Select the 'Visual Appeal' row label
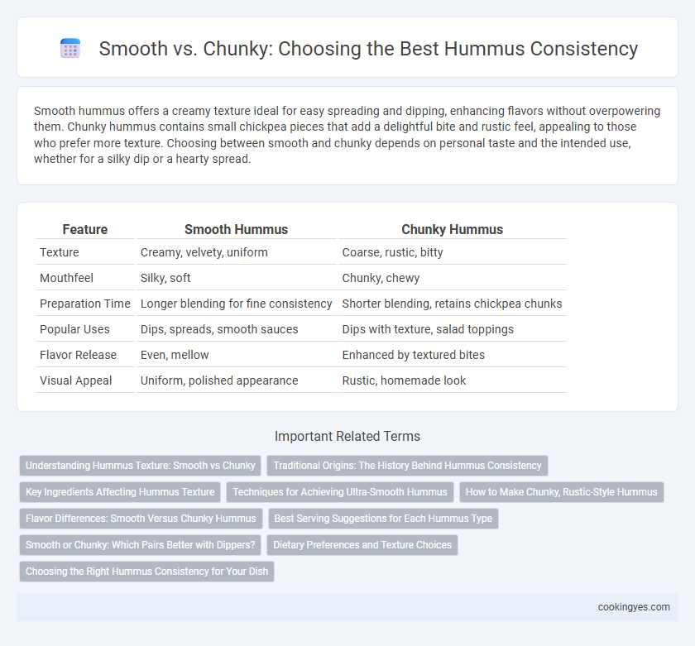 76,380
